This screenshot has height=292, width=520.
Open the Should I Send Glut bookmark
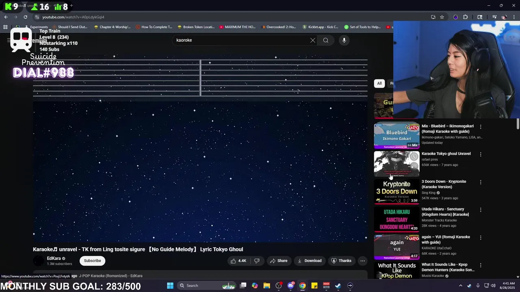pyautogui.click(x=69, y=27)
